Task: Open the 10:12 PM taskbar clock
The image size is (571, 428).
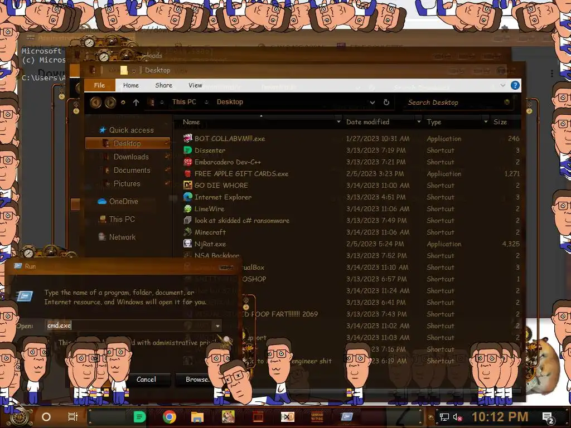Action: pyautogui.click(x=500, y=417)
